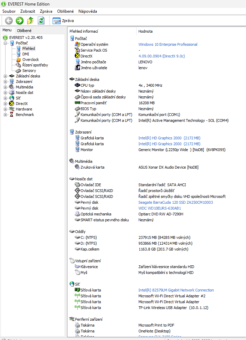Click the refresh toolbar icon
Screen dimensions: 246x340
(41, 21)
